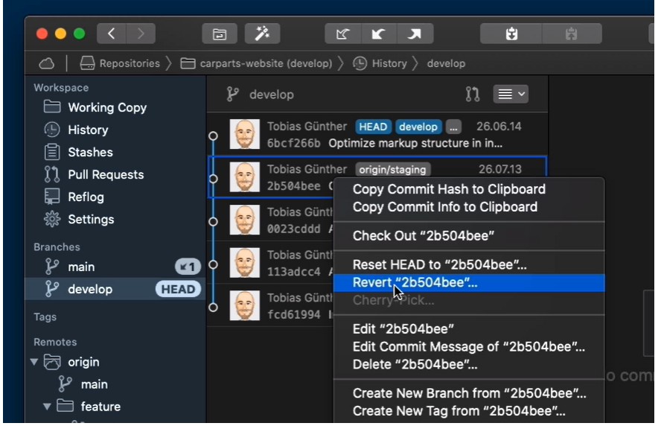This screenshot has width=661, height=426.
Task: Open the commit list view mode dropdown
Action: [x=510, y=95]
